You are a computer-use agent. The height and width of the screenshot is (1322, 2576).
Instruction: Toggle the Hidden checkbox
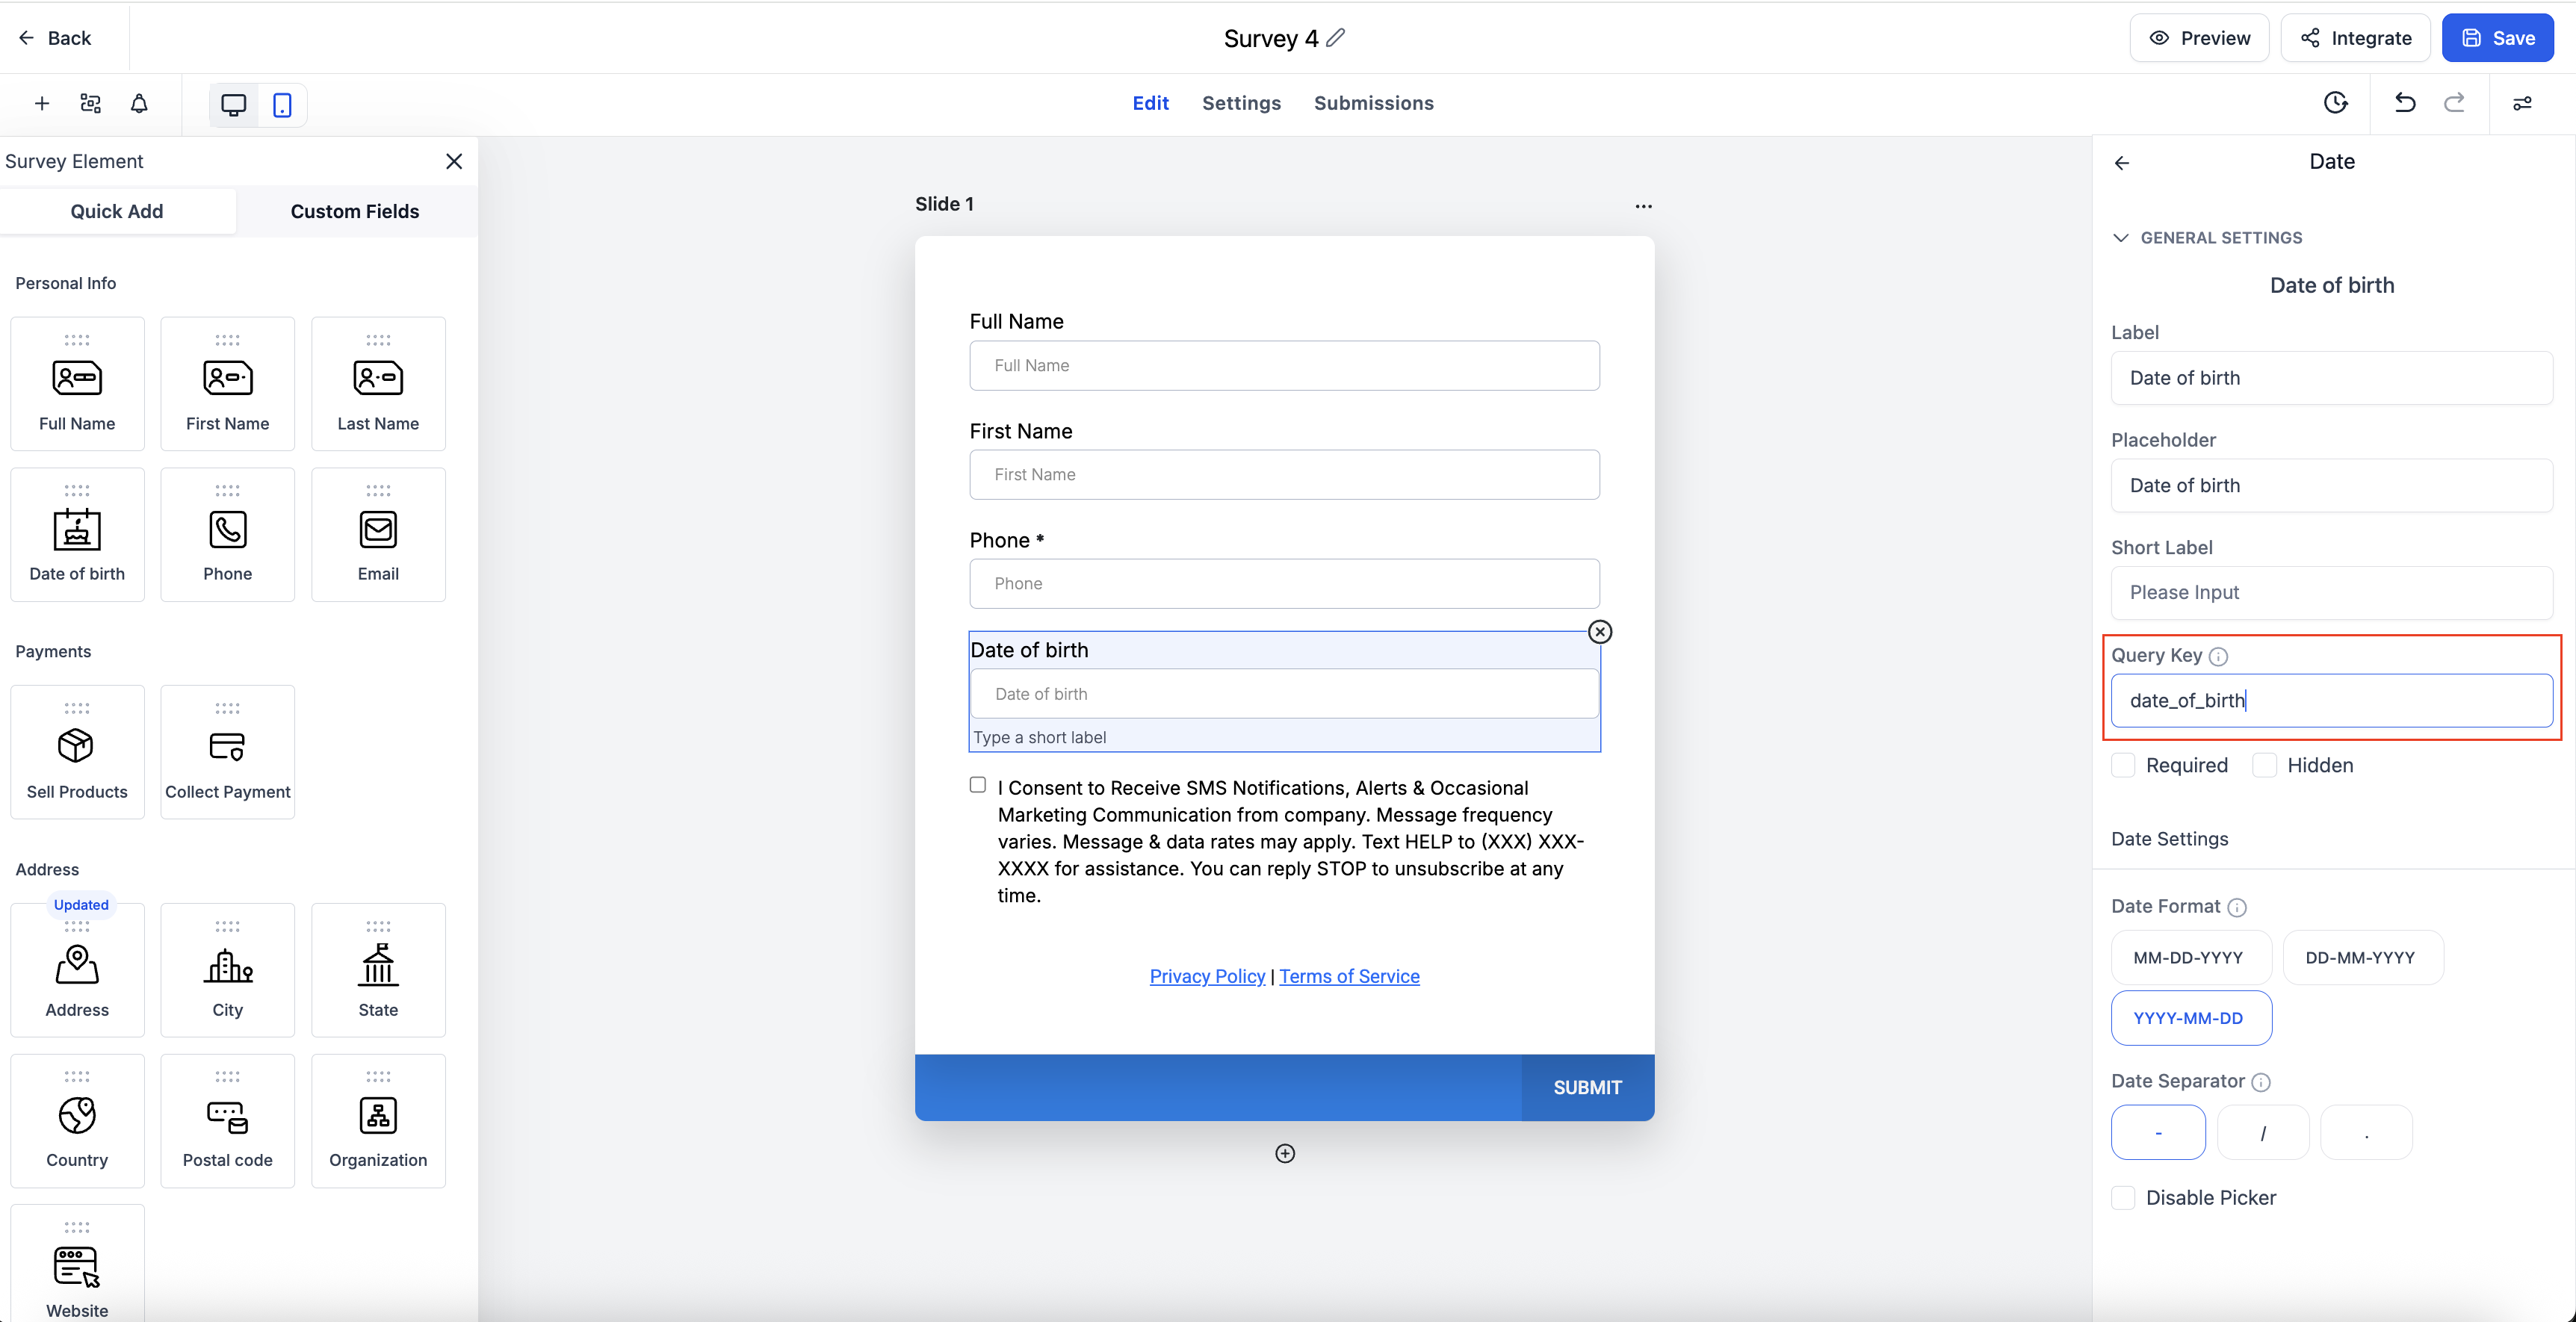tap(2264, 766)
